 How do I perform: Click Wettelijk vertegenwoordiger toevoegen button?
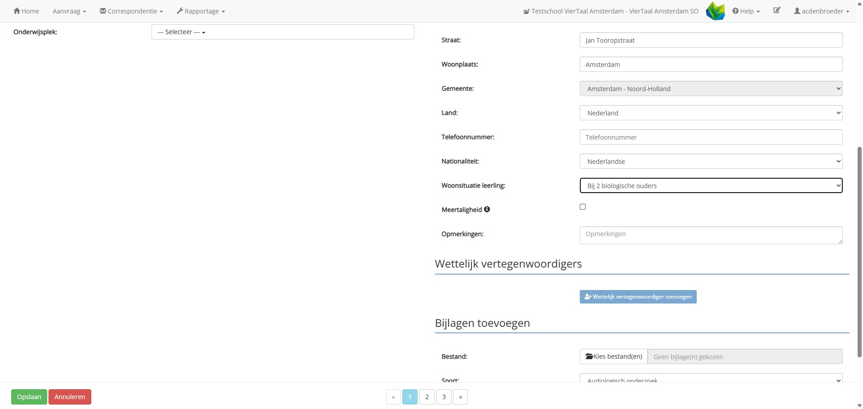tap(638, 297)
